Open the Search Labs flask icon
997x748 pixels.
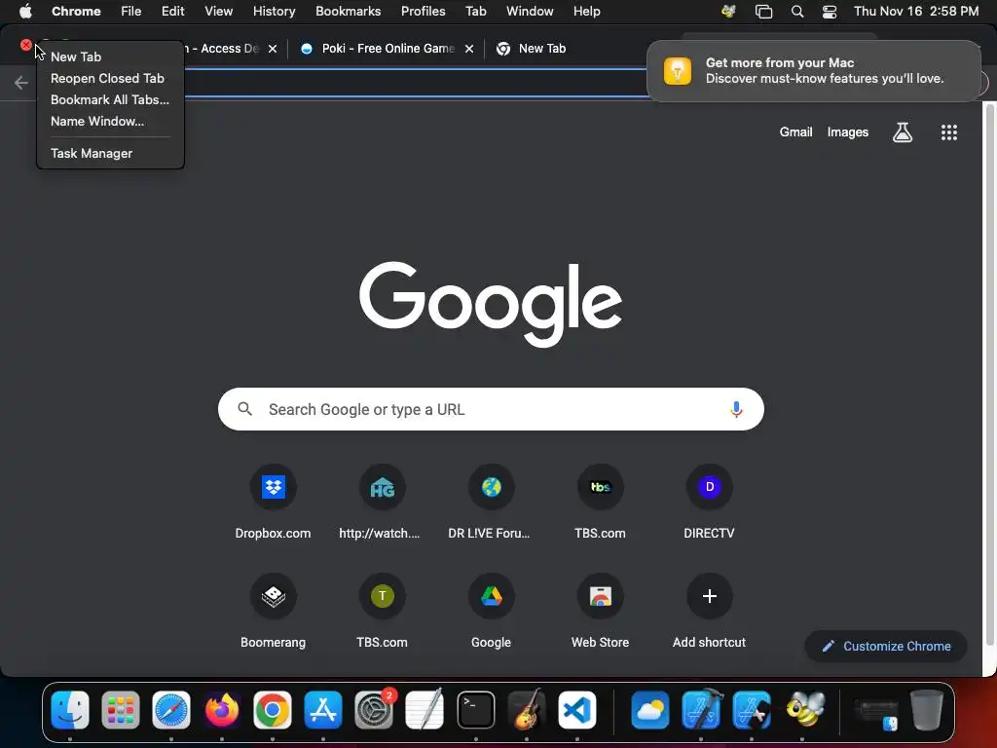(903, 132)
